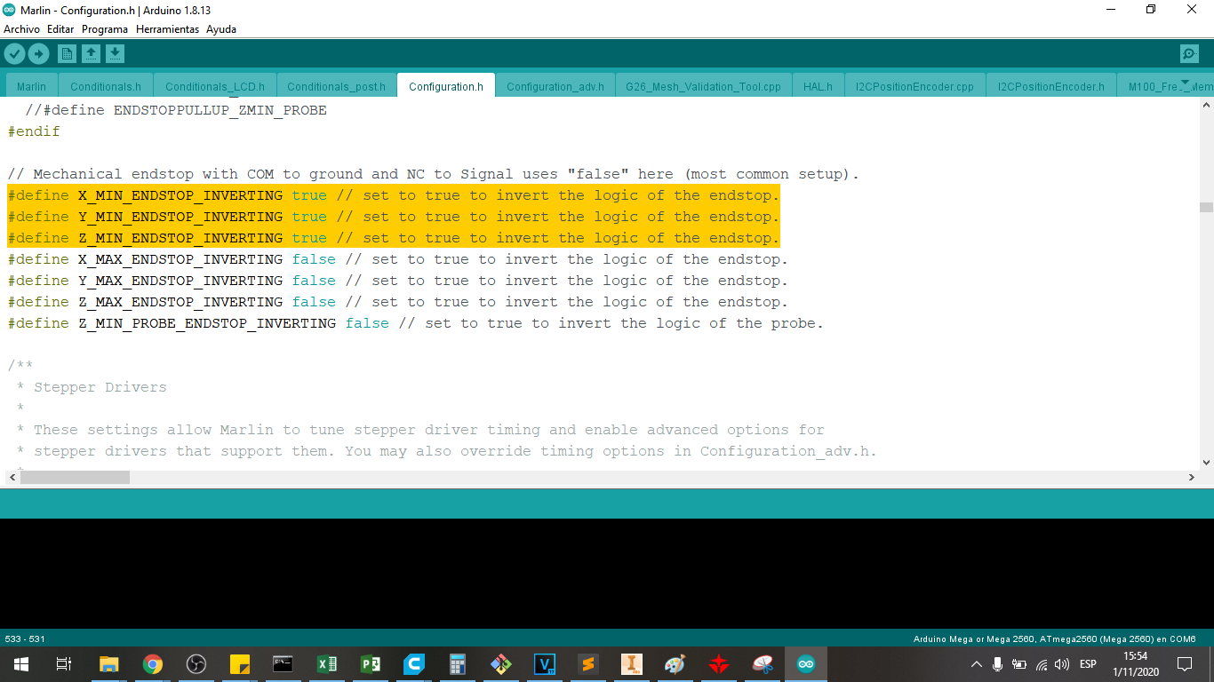Switch to the HAL.h tab

pos(818,86)
